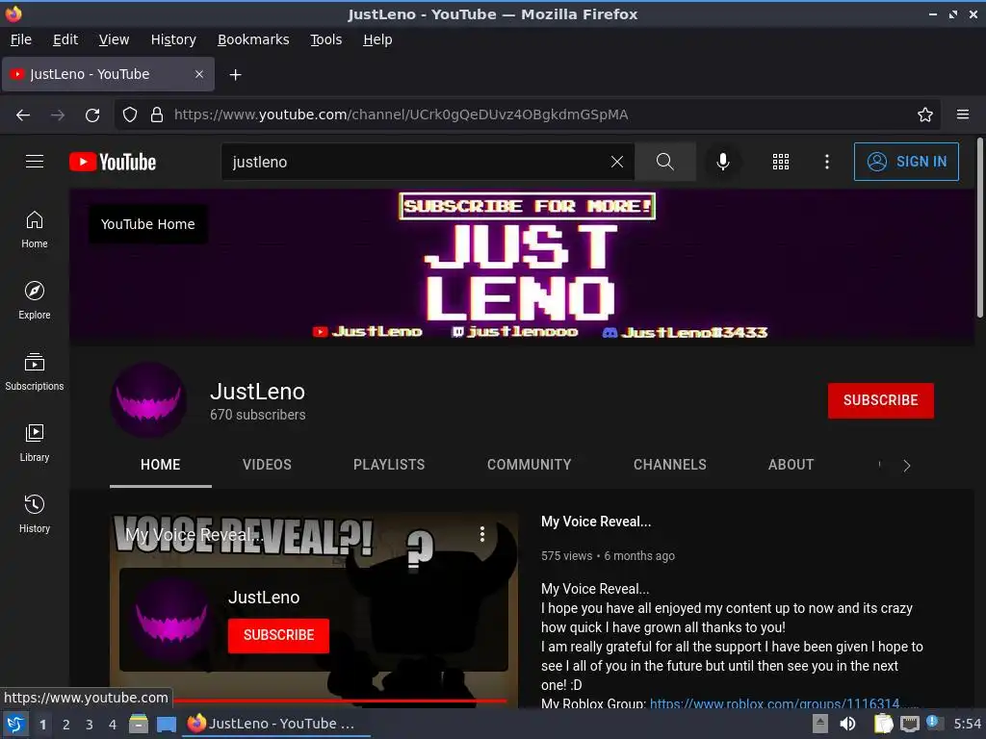986x739 pixels.
Task: Open the desktop start menu icon
Action: [x=15, y=724]
